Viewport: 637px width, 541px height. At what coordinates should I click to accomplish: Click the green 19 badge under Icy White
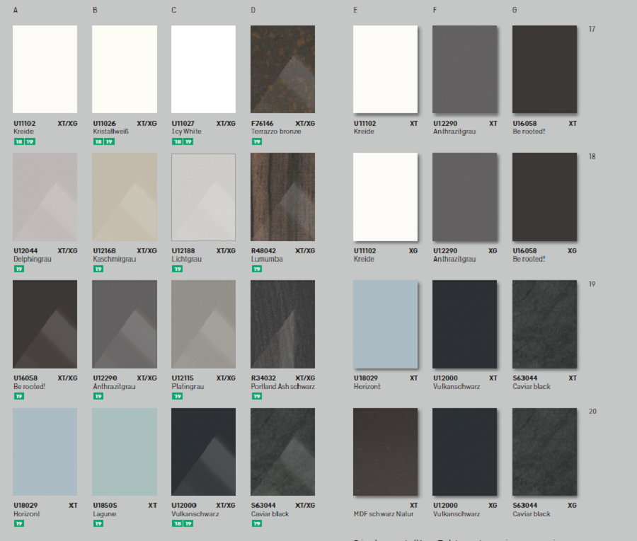tap(188, 141)
